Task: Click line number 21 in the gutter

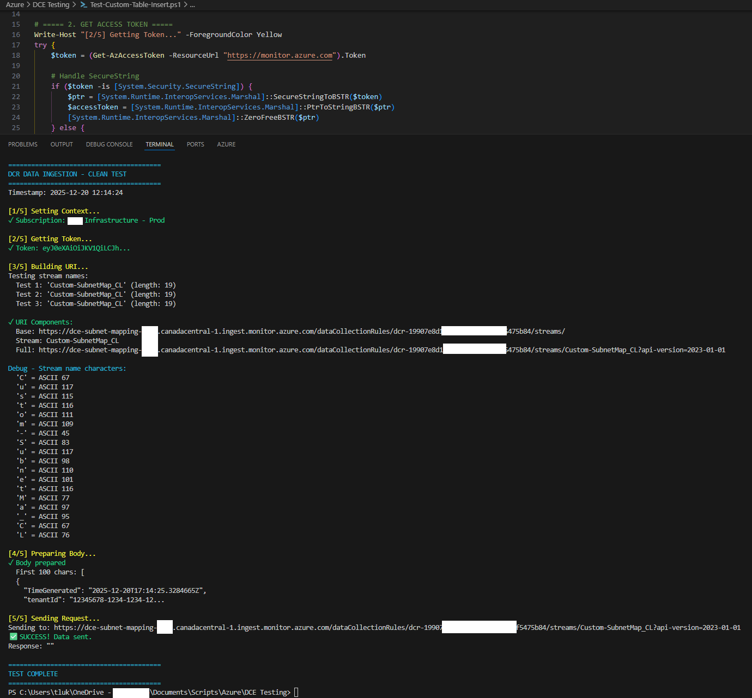Action: (x=16, y=87)
